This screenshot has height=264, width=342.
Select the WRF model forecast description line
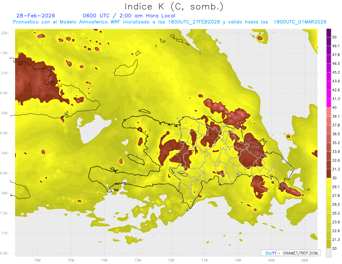(170, 22)
